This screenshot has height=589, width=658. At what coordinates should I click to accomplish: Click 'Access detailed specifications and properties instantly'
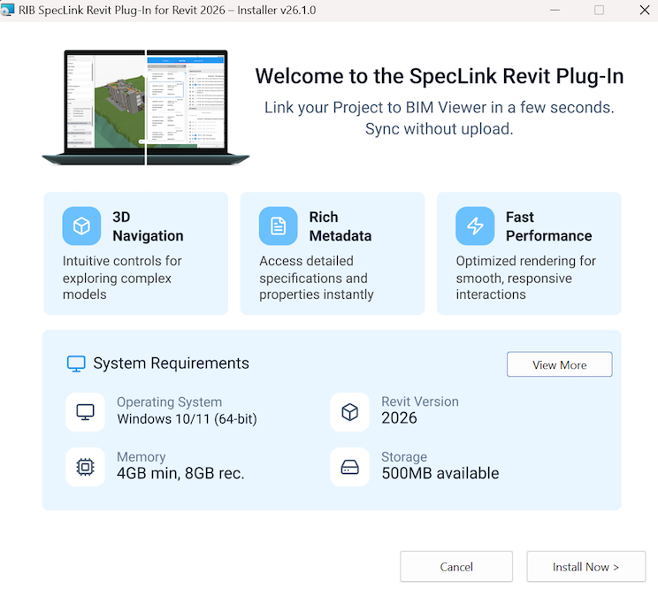click(317, 278)
